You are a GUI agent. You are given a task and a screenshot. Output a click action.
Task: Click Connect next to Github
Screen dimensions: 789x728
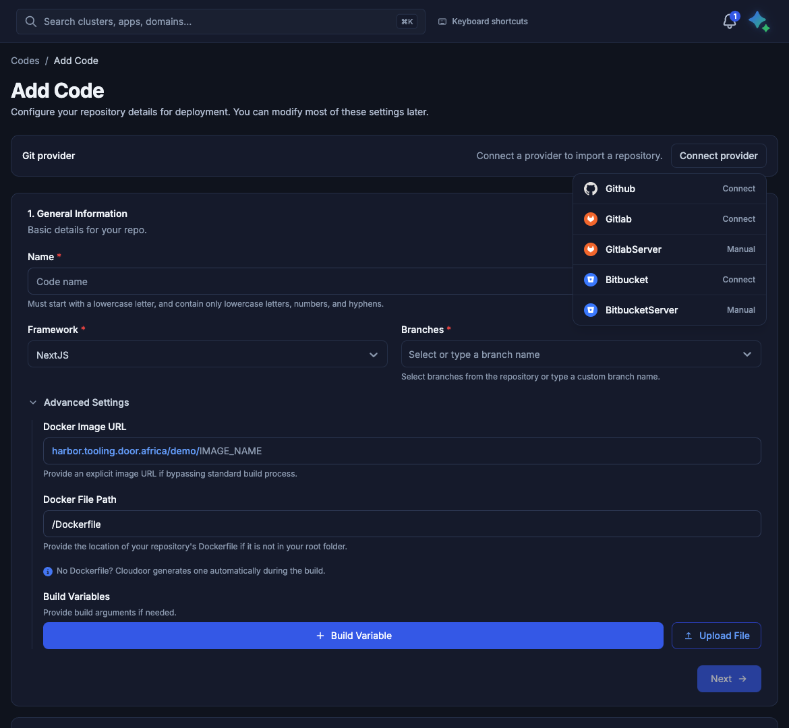[738, 189]
